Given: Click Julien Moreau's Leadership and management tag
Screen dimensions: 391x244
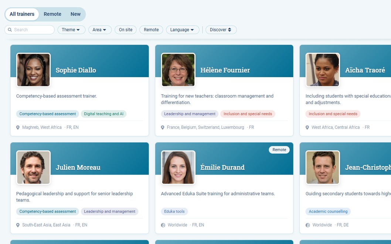Looking at the screenshot, I should (x=109, y=212).
